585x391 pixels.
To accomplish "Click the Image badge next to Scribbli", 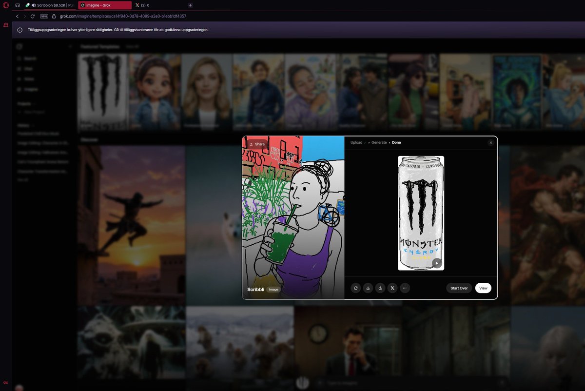I will tap(273, 289).
